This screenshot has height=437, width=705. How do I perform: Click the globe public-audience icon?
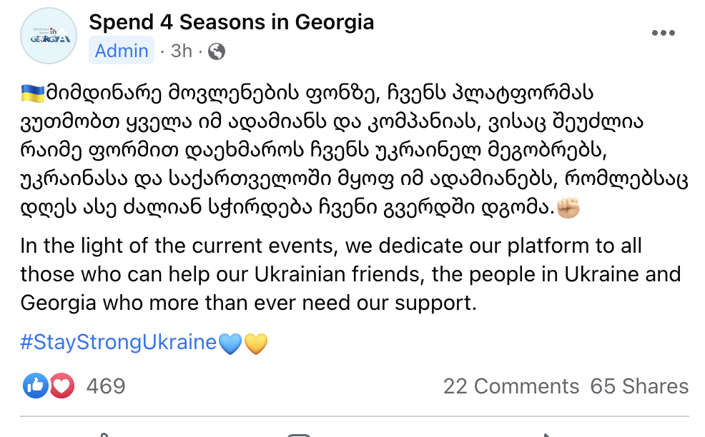point(217,51)
